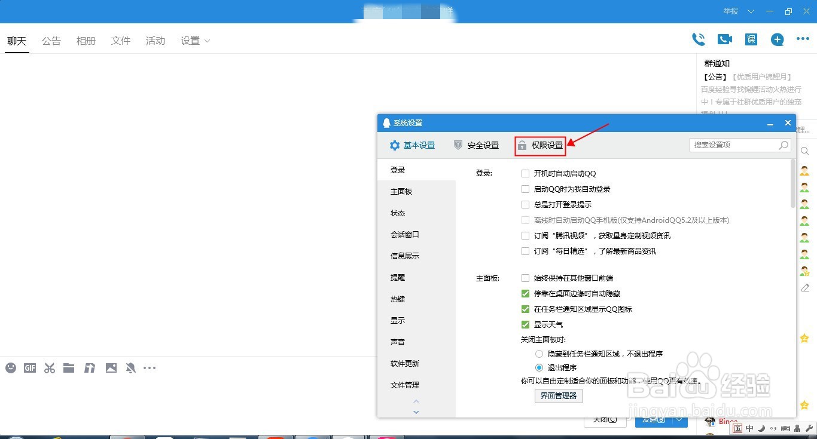Check the 订阅腾讯视频 option

pyautogui.click(x=525, y=236)
